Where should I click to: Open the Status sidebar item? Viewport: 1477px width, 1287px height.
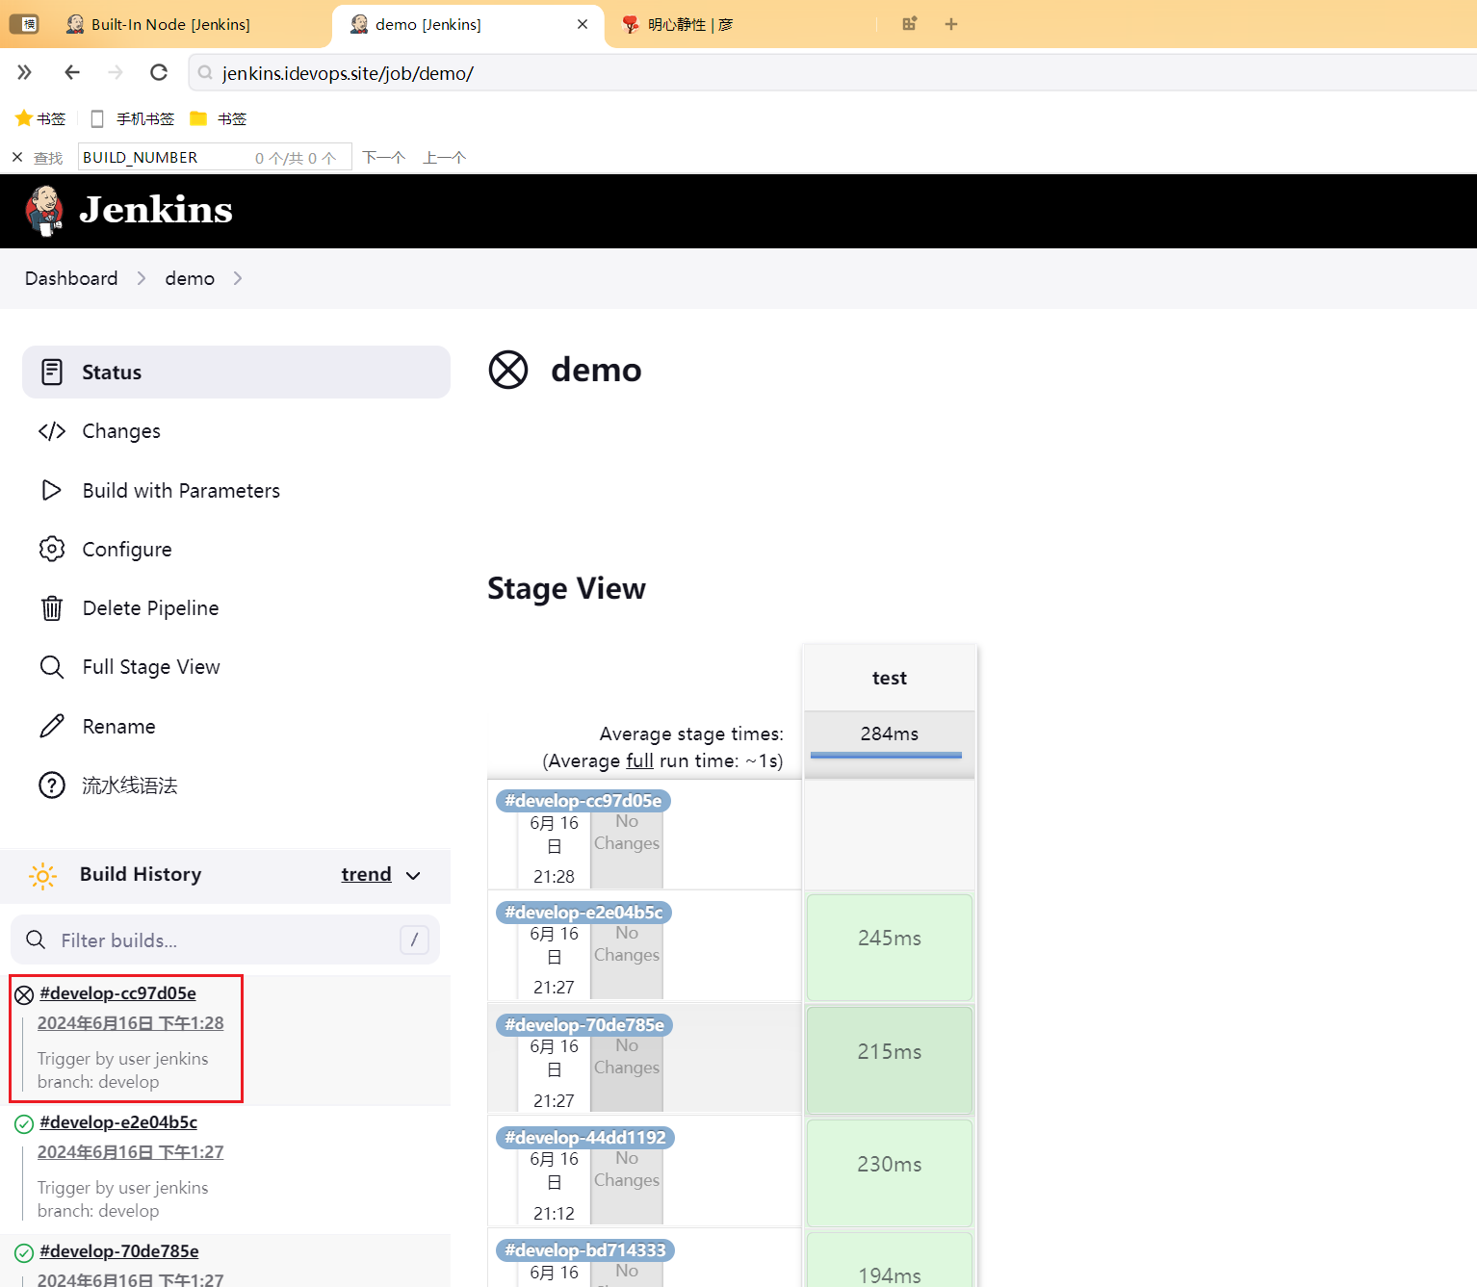(x=236, y=372)
